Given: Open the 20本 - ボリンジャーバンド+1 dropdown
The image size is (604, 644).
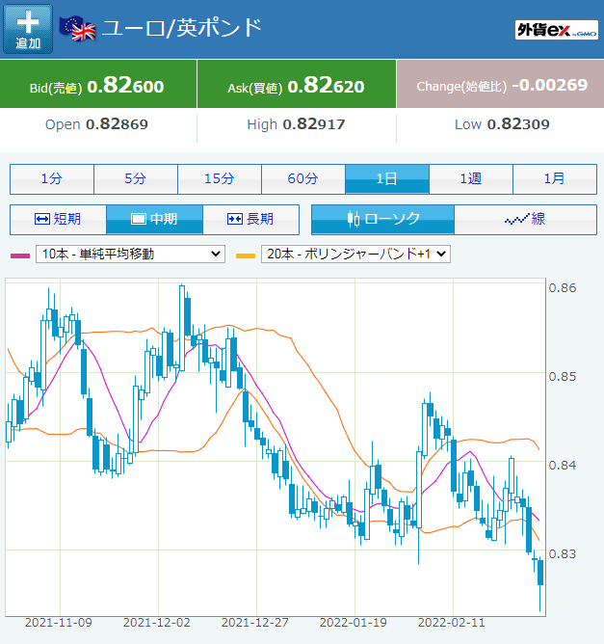Looking at the screenshot, I should click(x=355, y=254).
